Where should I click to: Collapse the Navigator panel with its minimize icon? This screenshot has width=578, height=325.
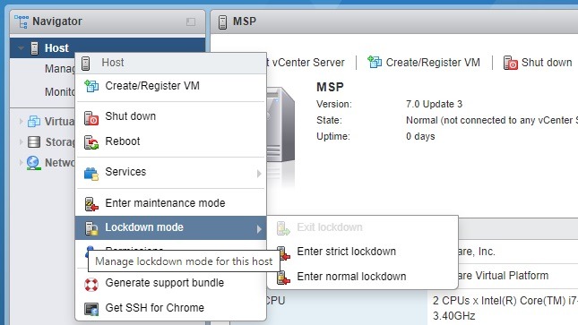(x=191, y=21)
